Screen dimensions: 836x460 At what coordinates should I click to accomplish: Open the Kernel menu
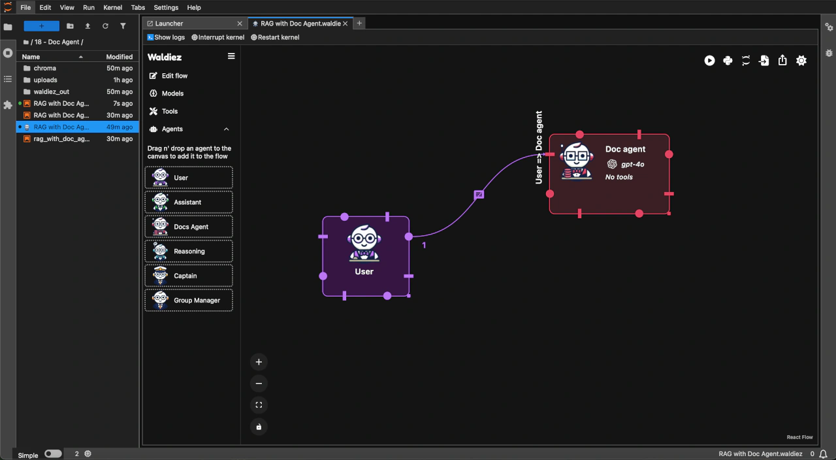point(112,8)
